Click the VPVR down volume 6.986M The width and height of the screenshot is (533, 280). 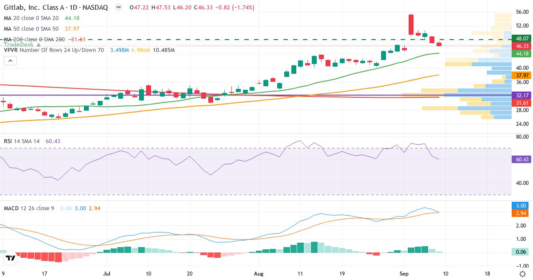pos(141,50)
